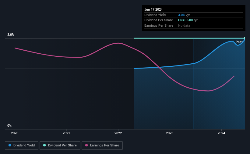Click the teal dot in Dividend Per Share legend
The width and height of the screenshot is (250, 154).
(44, 146)
